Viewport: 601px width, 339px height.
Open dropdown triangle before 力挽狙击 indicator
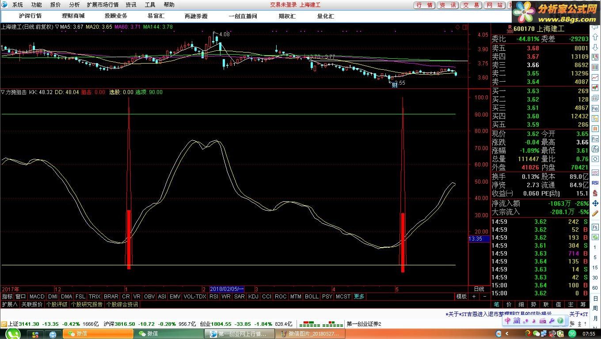[3, 92]
